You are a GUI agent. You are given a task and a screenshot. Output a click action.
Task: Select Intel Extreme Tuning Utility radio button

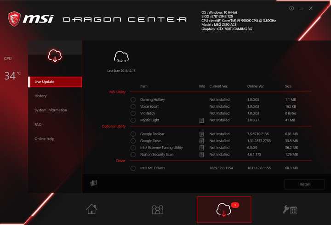133,148
